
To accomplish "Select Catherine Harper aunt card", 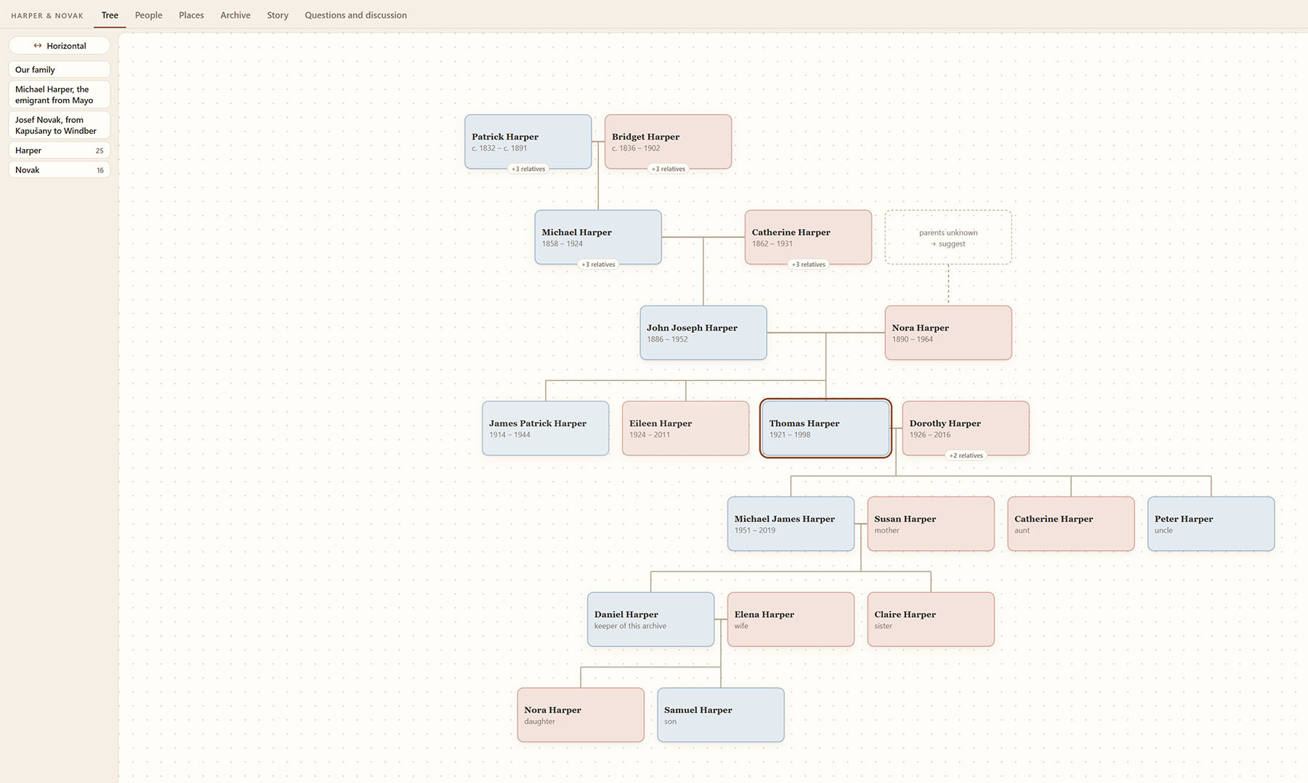I will tap(1071, 524).
